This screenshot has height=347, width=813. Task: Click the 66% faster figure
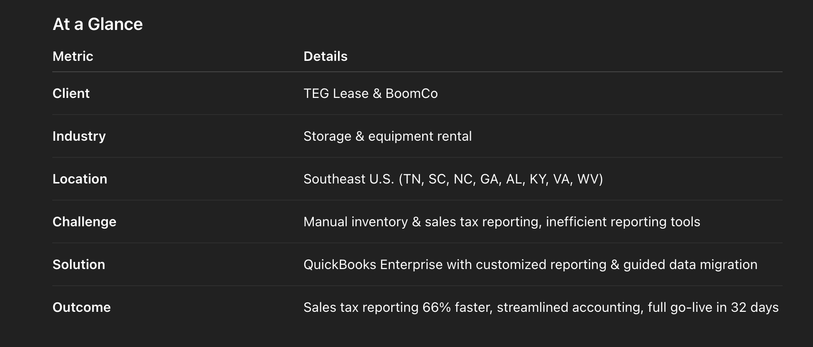tap(456, 308)
